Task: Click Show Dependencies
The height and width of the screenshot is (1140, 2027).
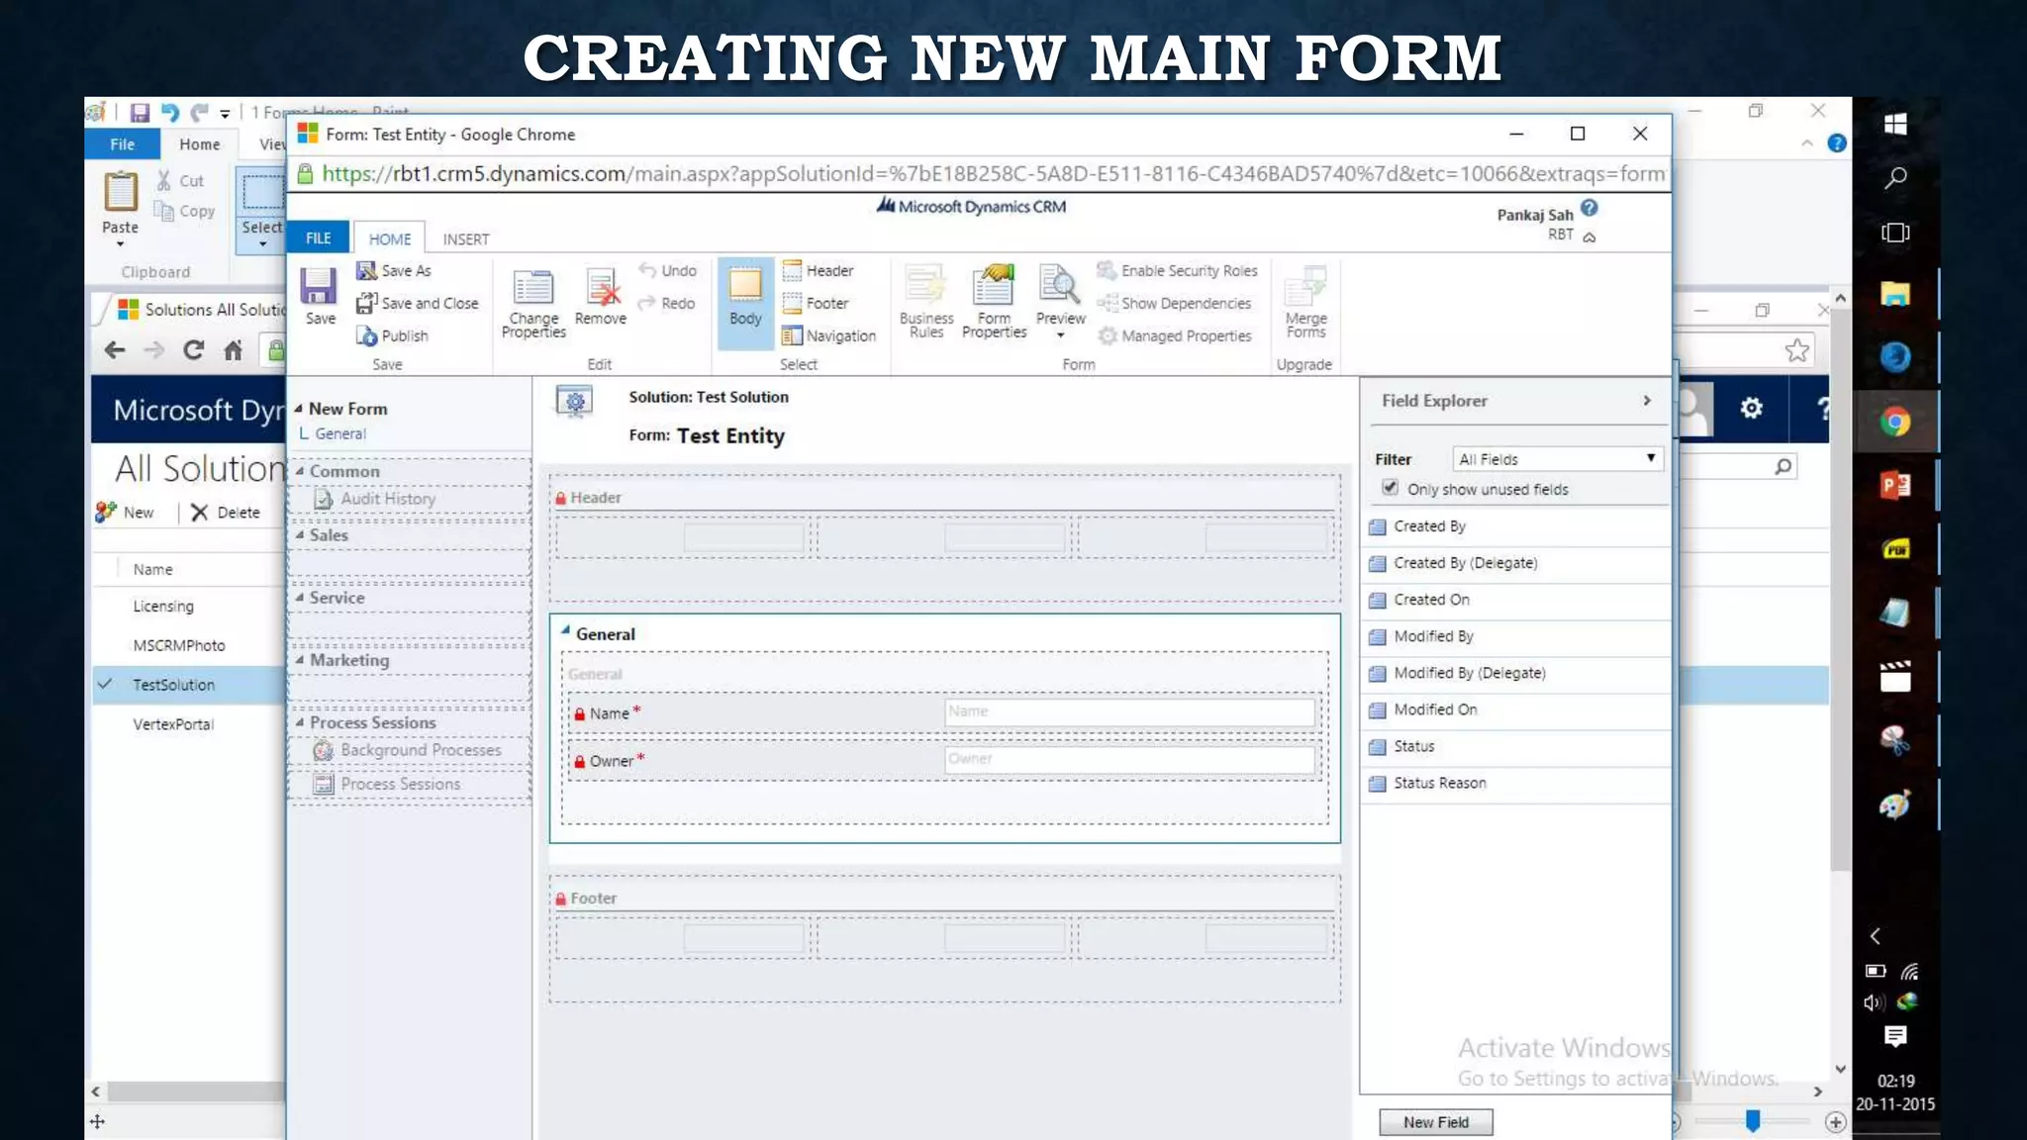Action: pyautogui.click(x=1174, y=303)
